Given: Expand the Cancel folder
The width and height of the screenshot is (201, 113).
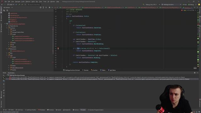Looking at the screenshot, I should [9, 30].
